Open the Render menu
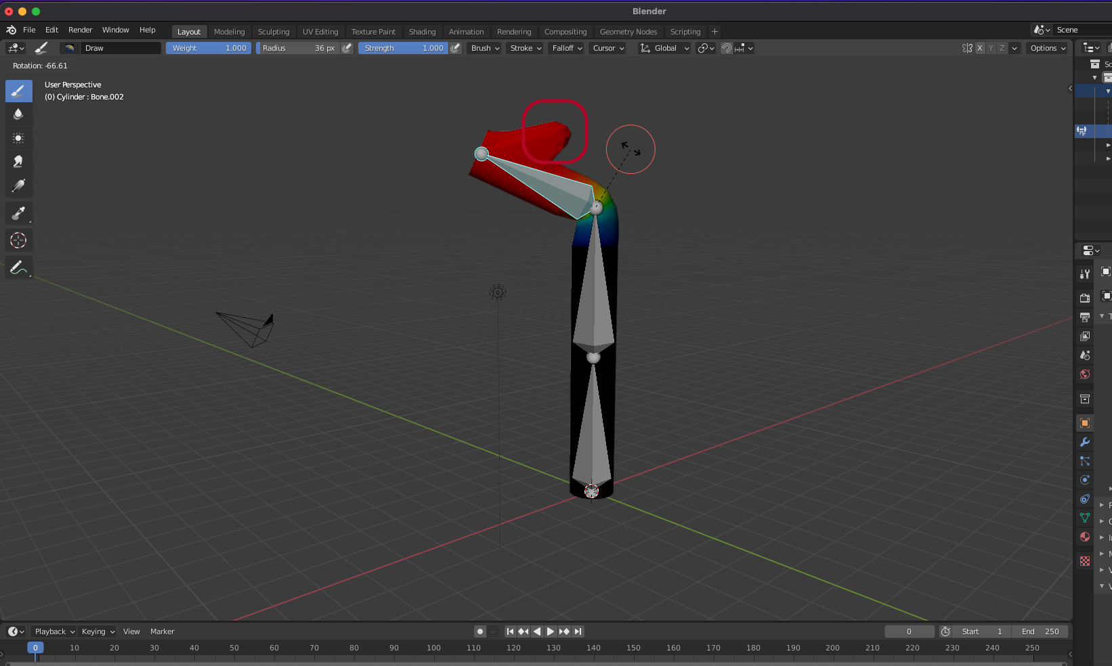This screenshot has width=1112, height=666. [x=80, y=30]
